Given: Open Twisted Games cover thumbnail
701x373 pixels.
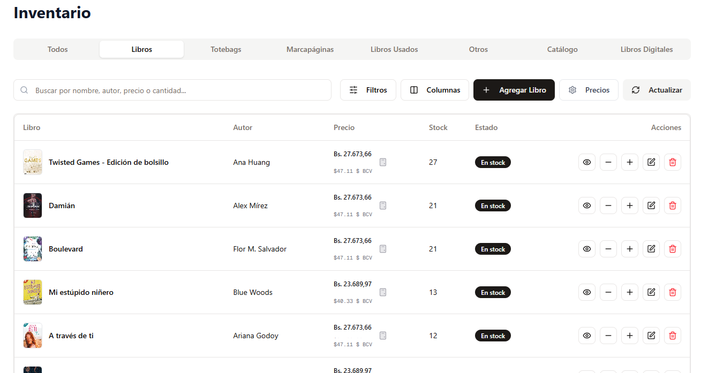Looking at the screenshot, I should (x=33, y=162).
